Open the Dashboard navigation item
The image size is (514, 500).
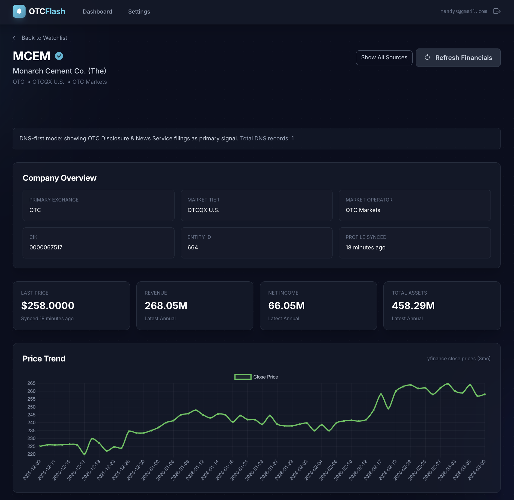coord(97,11)
